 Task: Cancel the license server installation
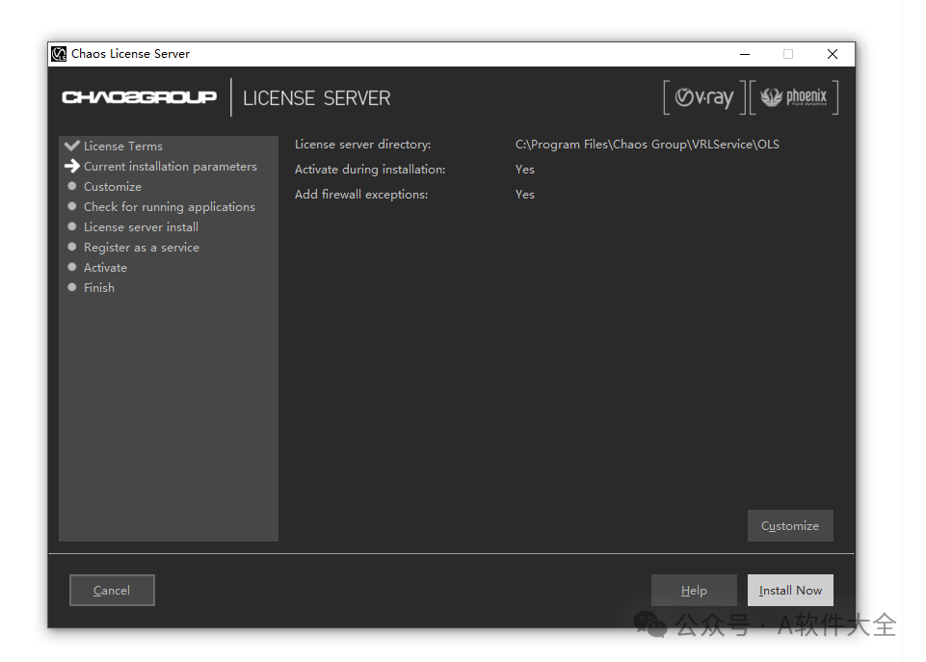(112, 590)
